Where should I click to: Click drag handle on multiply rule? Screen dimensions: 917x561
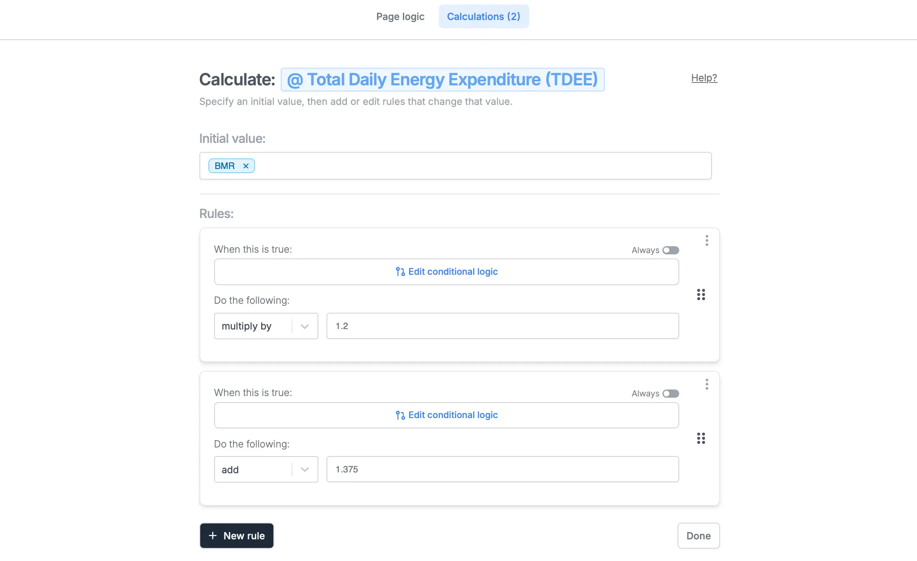[701, 294]
